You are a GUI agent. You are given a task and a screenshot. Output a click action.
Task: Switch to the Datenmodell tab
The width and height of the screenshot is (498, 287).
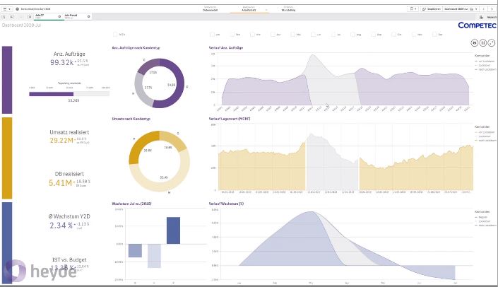point(211,9)
